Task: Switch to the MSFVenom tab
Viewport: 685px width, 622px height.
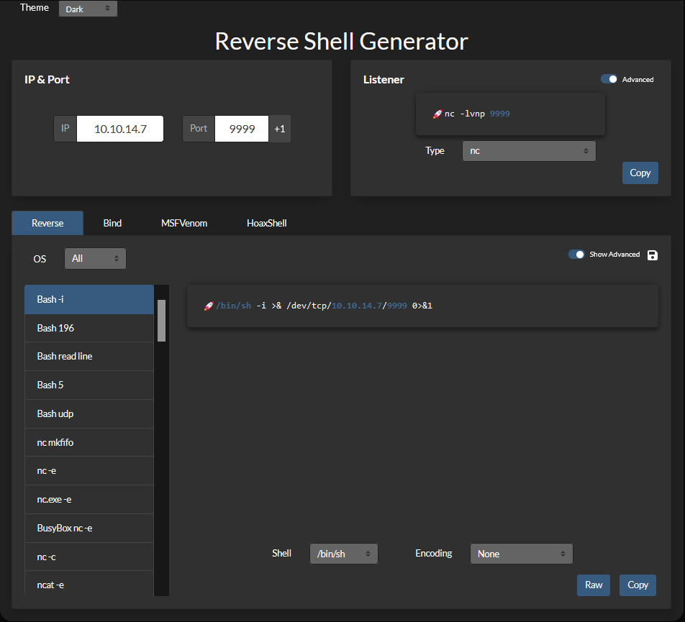Action: coord(184,223)
